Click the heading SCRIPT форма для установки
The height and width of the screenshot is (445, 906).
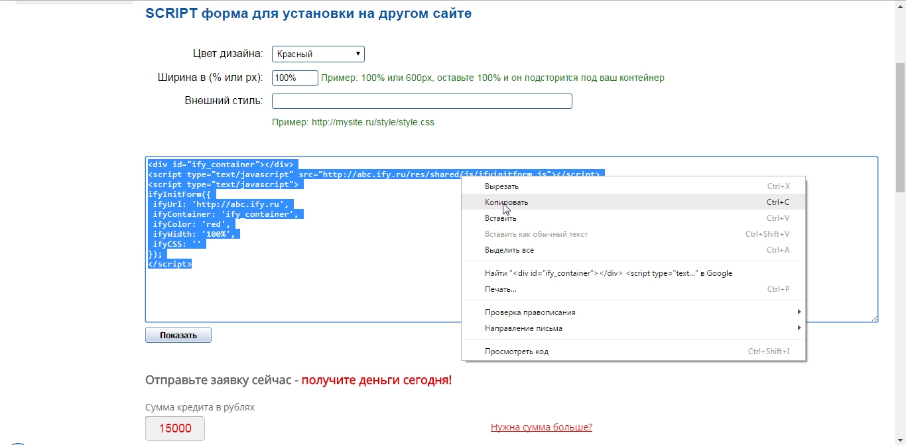point(308,13)
